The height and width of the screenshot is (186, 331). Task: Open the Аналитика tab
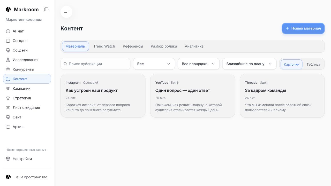click(194, 46)
